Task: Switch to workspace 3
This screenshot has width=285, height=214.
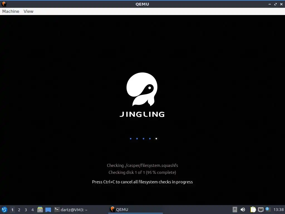Action: pos(26,210)
